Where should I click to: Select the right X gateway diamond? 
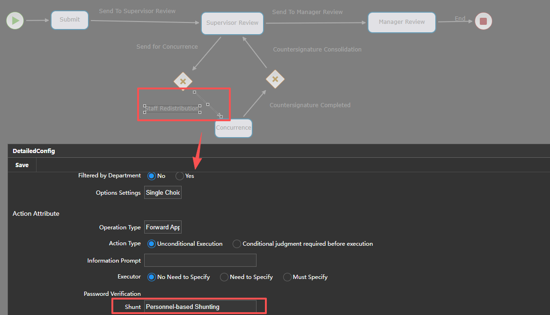(275, 79)
